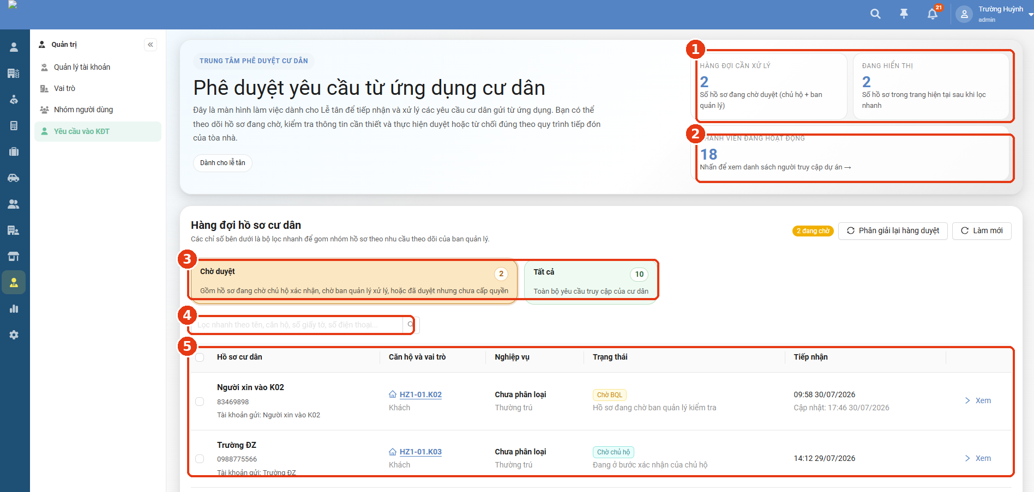Screen dimensions: 1034x492
Task: Open the user profile icon in left rail
Action: point(14,47)
